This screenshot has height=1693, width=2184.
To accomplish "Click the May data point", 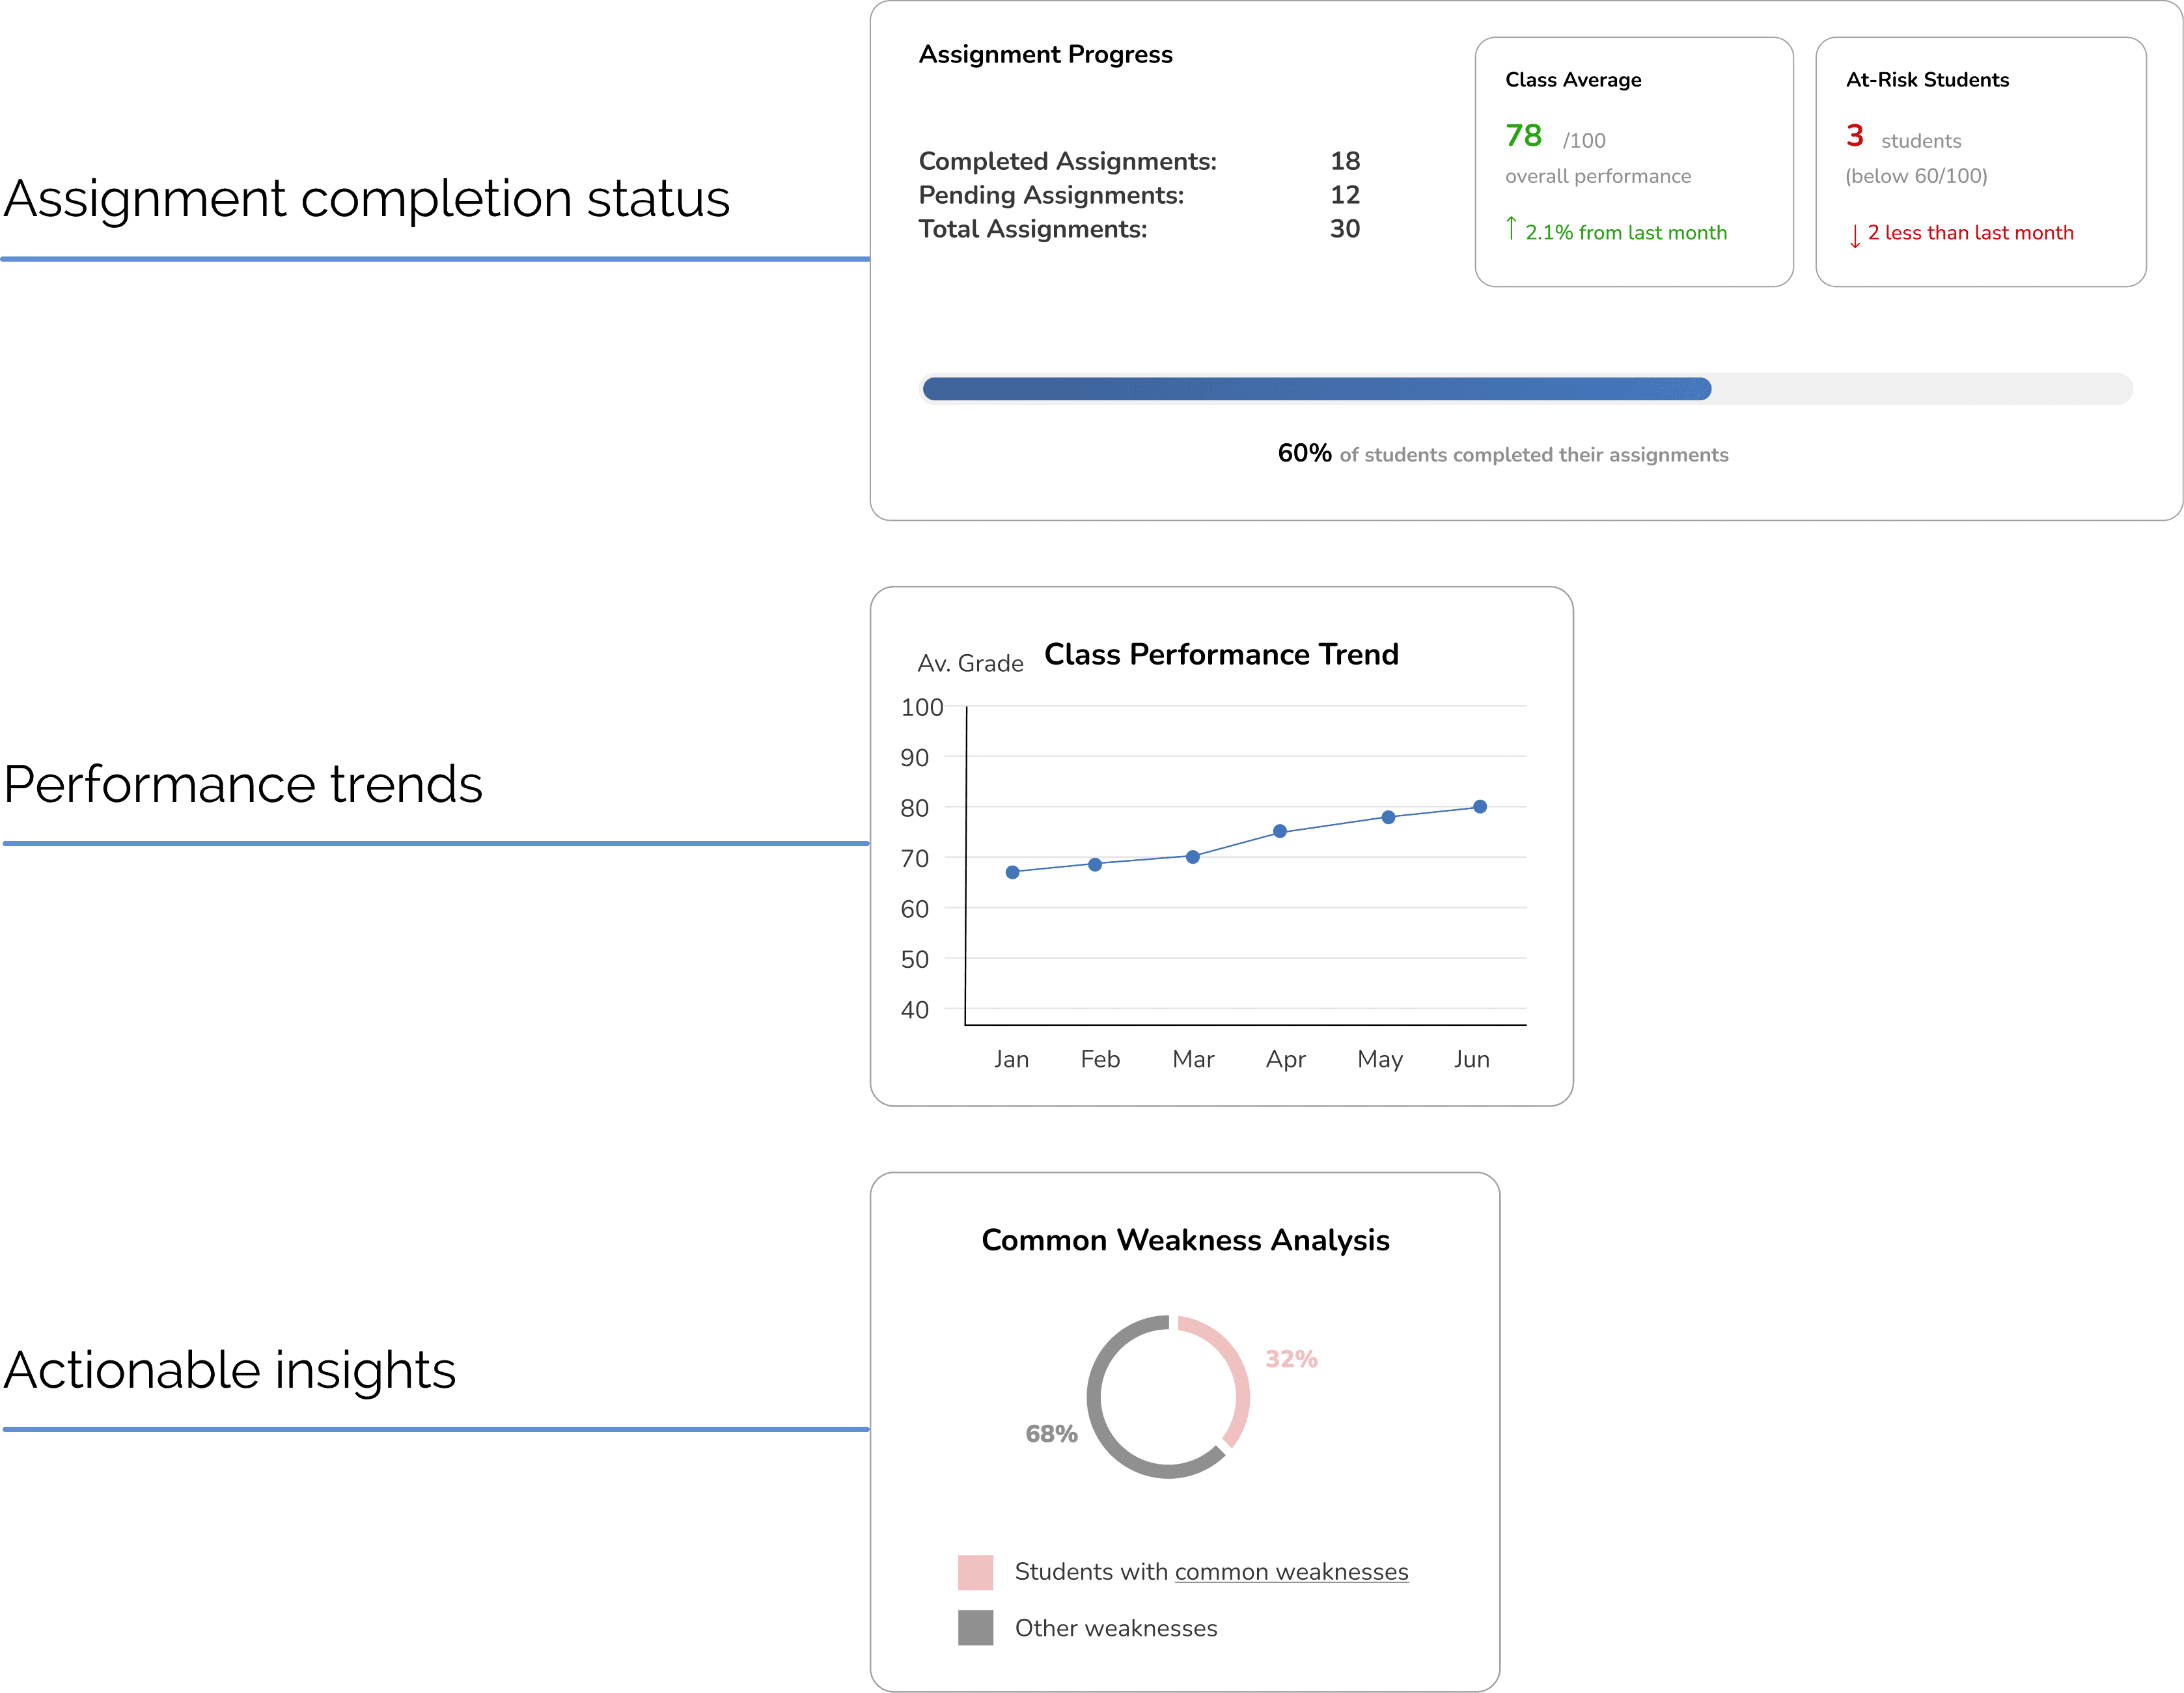I will click(x=1388, y=817).
